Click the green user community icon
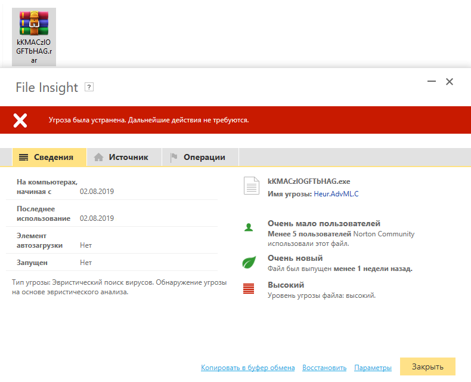Viewport: 471px width, 382px height. tap(249, 227)
